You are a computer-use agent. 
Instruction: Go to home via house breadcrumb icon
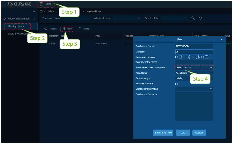41,11
